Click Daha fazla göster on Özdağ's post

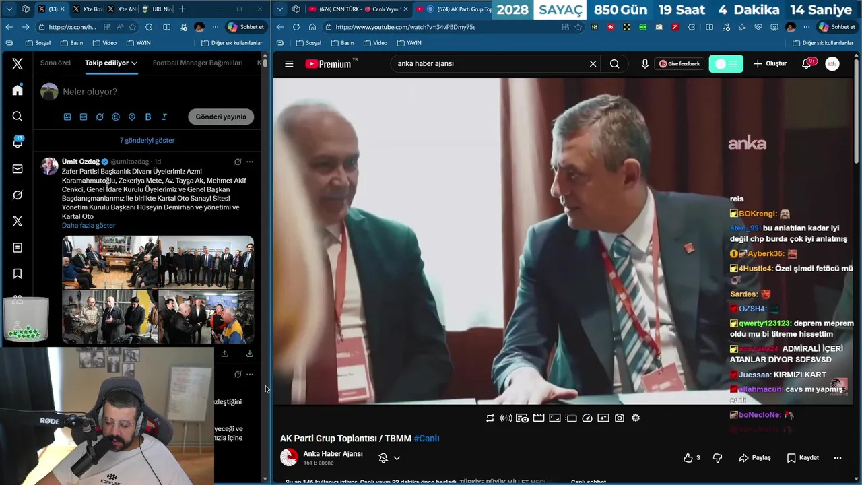click(x=89, y=226)
